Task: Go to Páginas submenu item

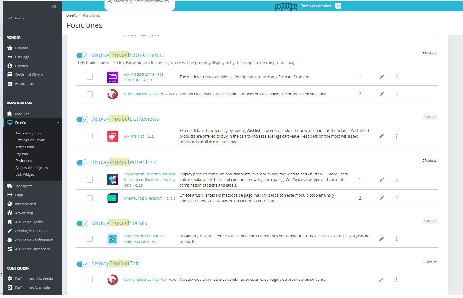Action: [21, 154]
